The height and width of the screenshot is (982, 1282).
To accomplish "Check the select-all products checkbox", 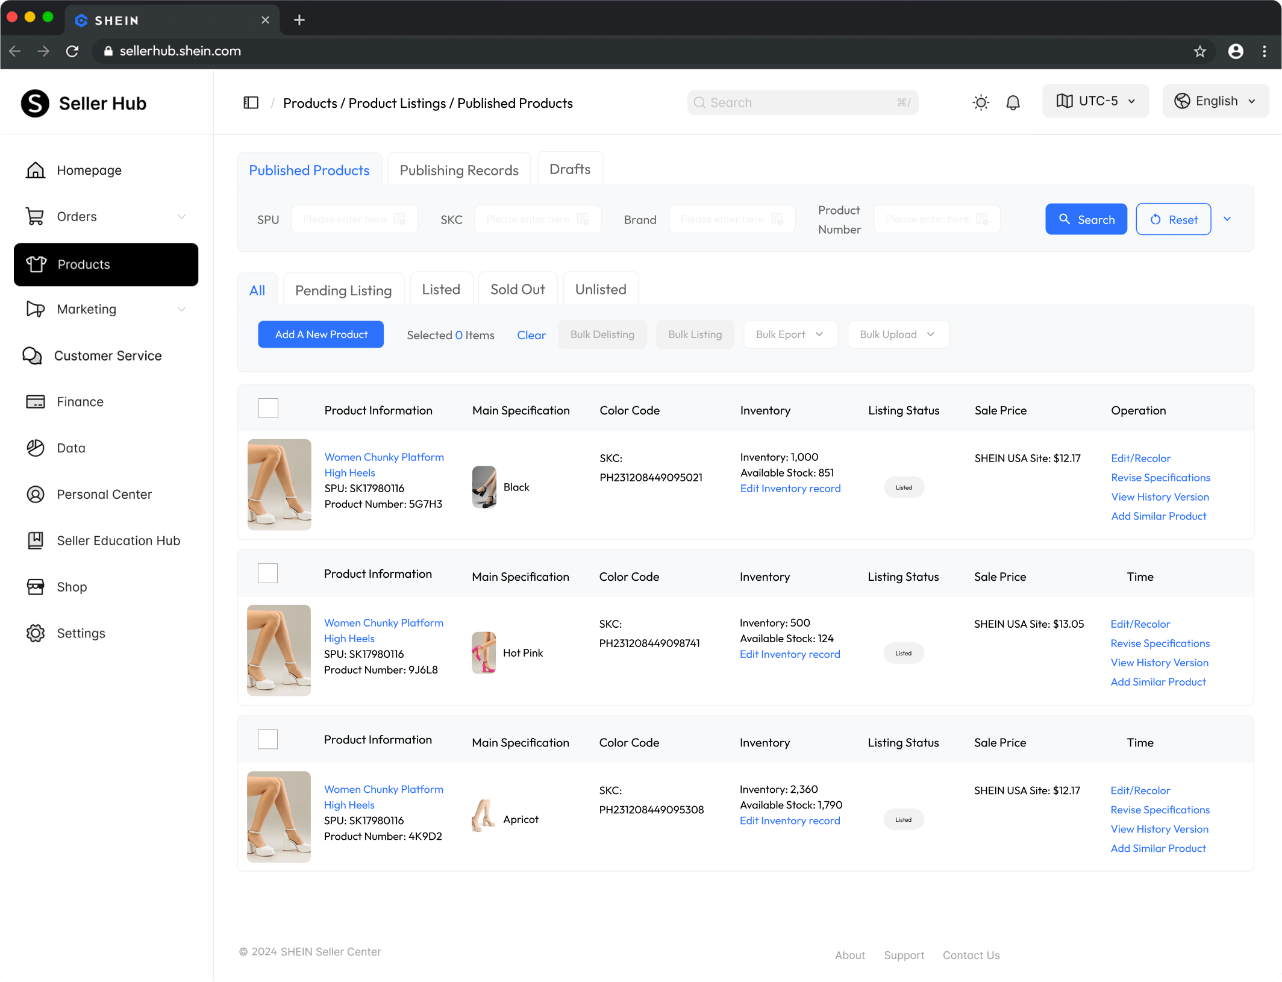I will (x=268, y=408).
